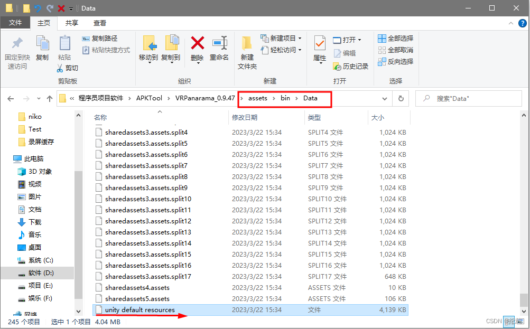Open Downloads (下载) in the sidebar
Image resolution: width=530 pixels, height=329 pixels.
point(30,222)
